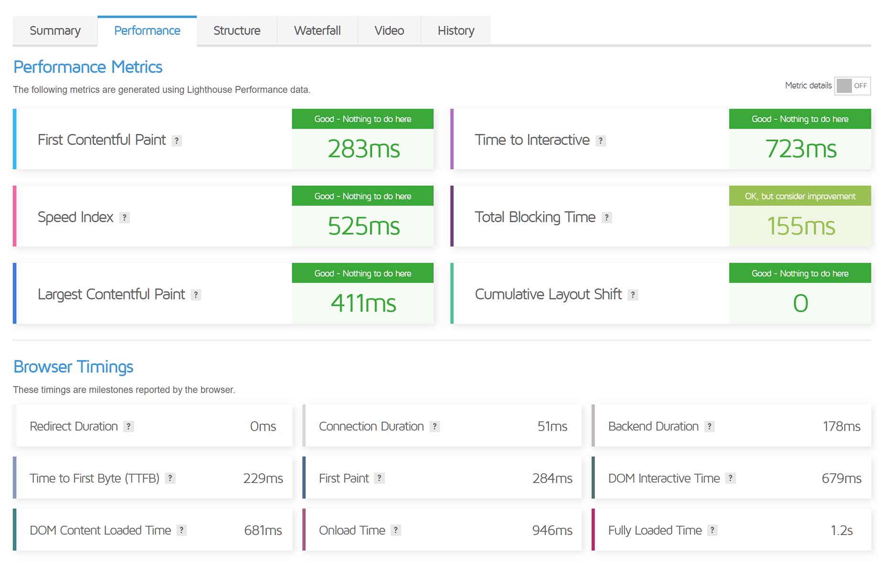Click the Good label above 283ms

363,119
